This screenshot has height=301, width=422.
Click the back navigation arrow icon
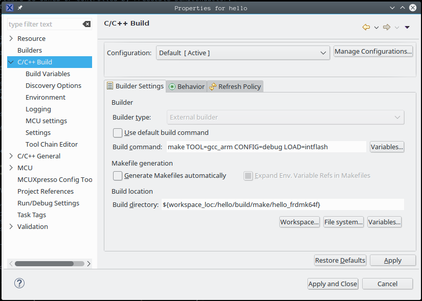pyautogui.click(x=366, y=27)
